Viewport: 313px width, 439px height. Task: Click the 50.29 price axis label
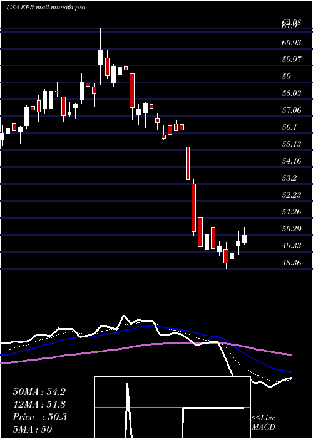(x=292, y=229)
